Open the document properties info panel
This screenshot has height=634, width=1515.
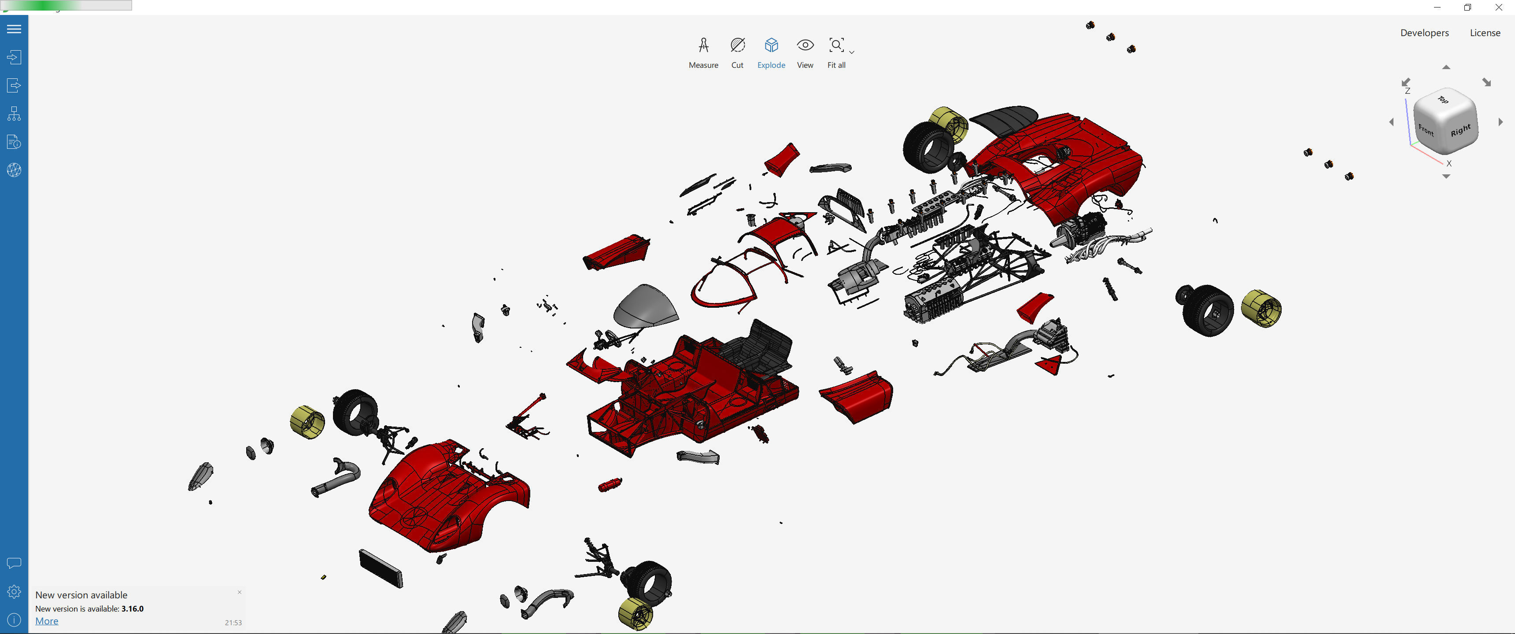(x=14, y=142)
